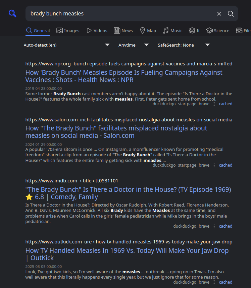Expand the Auto-detect (en) language dropdown
This screenshot has width=251, height=288.
click(66, 45)
